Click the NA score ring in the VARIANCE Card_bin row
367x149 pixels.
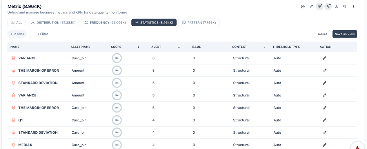[117, 58]
